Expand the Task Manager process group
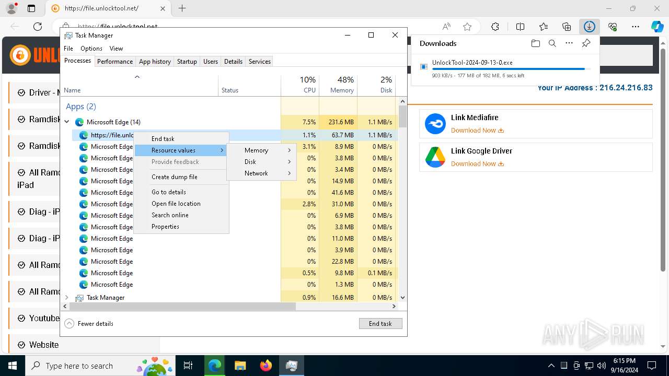669x376 pixels. (66, 298)
